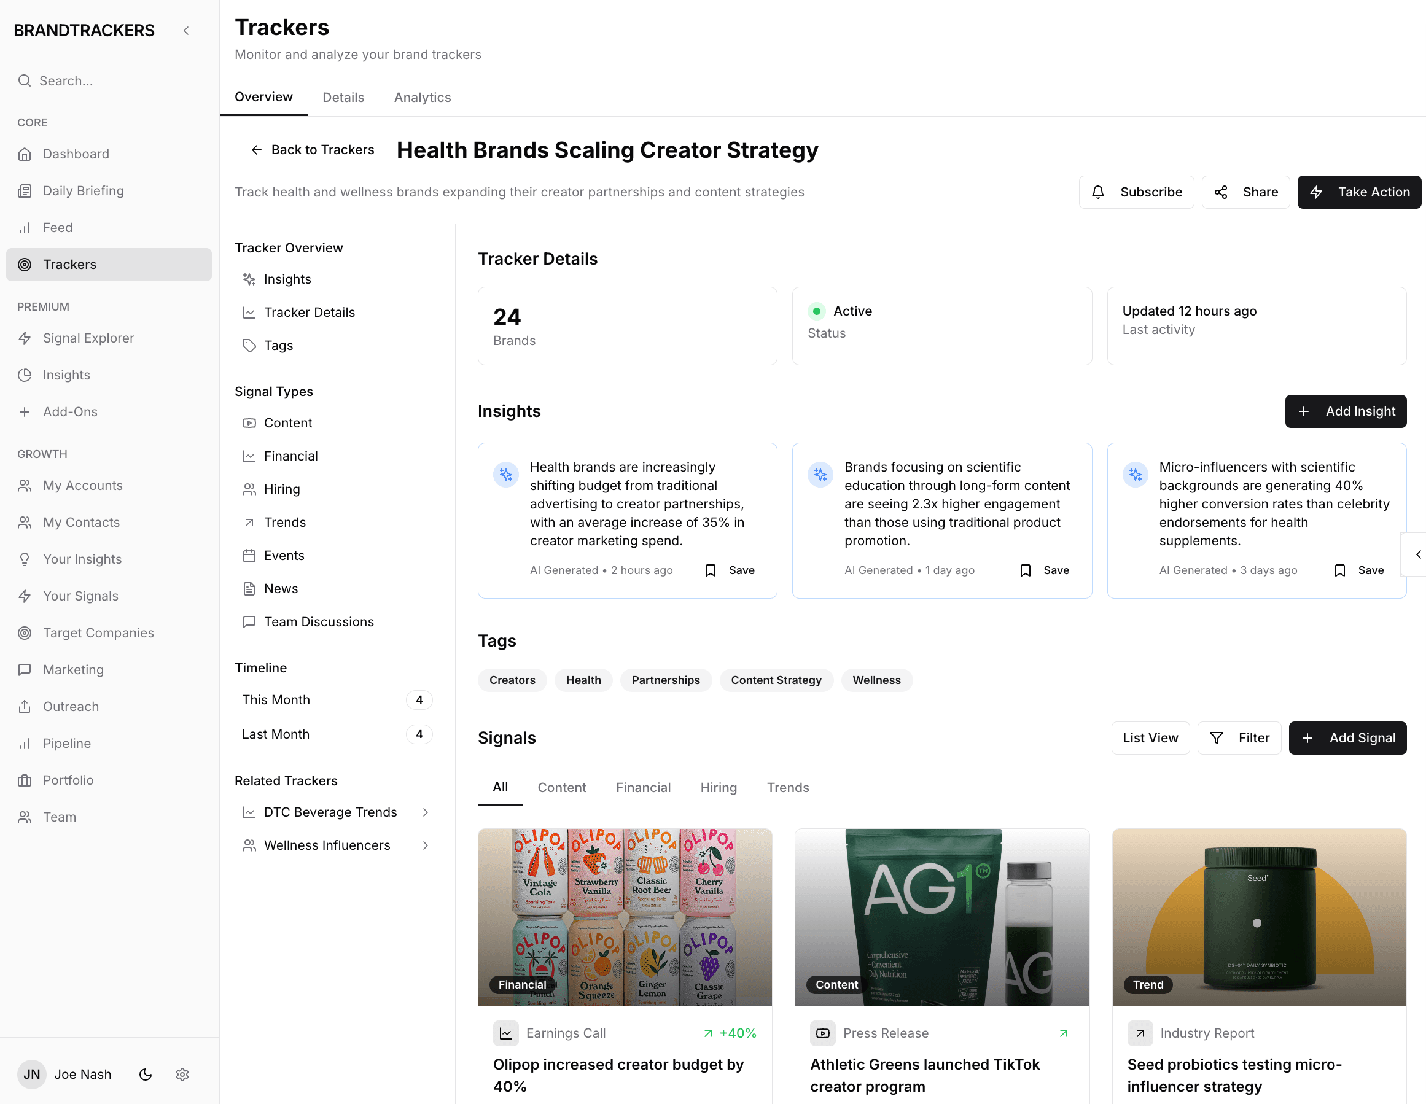Click the Content Strategy tag
The width and height of the screenshot is (1426, 1104).
(x=776, y=680)
